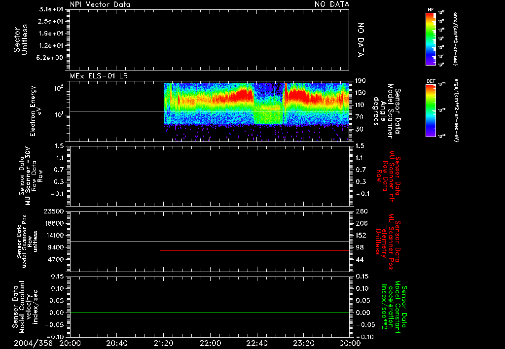The width and height of the screenshot is (505, 349).
Task: Click the "4700" scanner position tick label
Action: 56,259
